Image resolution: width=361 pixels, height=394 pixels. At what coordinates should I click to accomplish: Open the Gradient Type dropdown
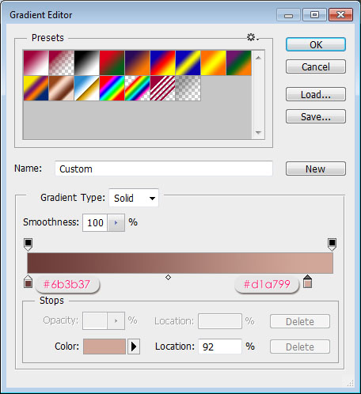tap(134, 198)
